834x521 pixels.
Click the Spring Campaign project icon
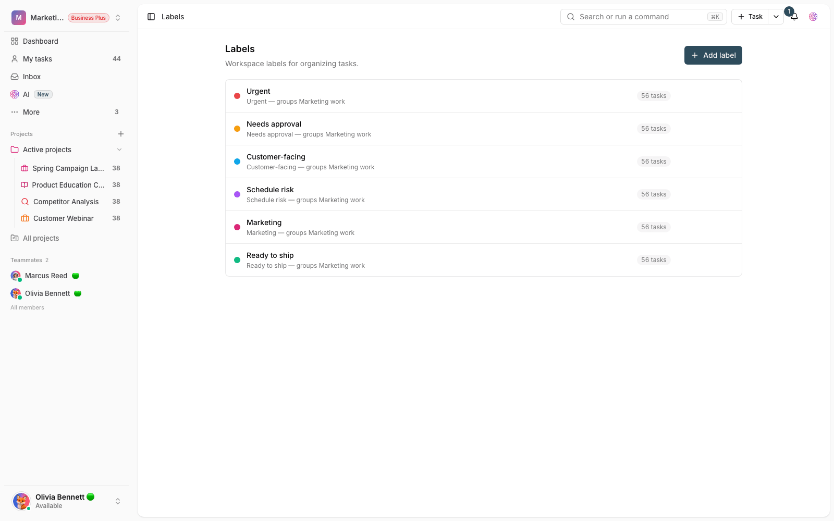click(24, 168)
